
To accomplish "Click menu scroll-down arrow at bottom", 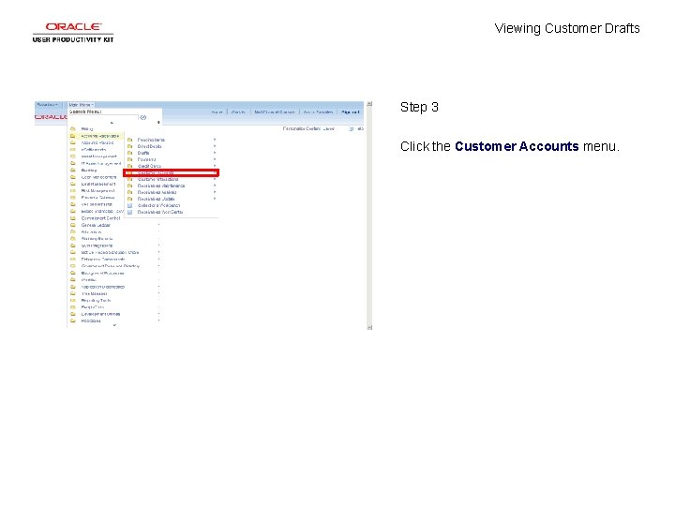I will pos(114,325).
